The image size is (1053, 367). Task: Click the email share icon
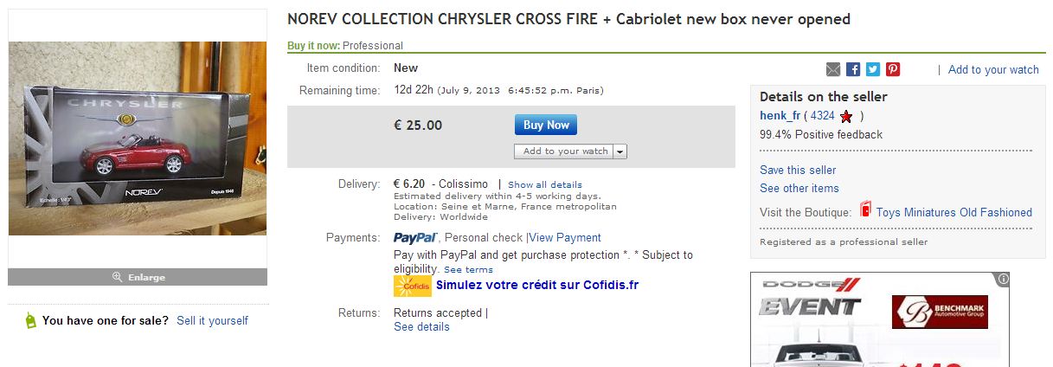pyautogui.click(x=833, y=69)
